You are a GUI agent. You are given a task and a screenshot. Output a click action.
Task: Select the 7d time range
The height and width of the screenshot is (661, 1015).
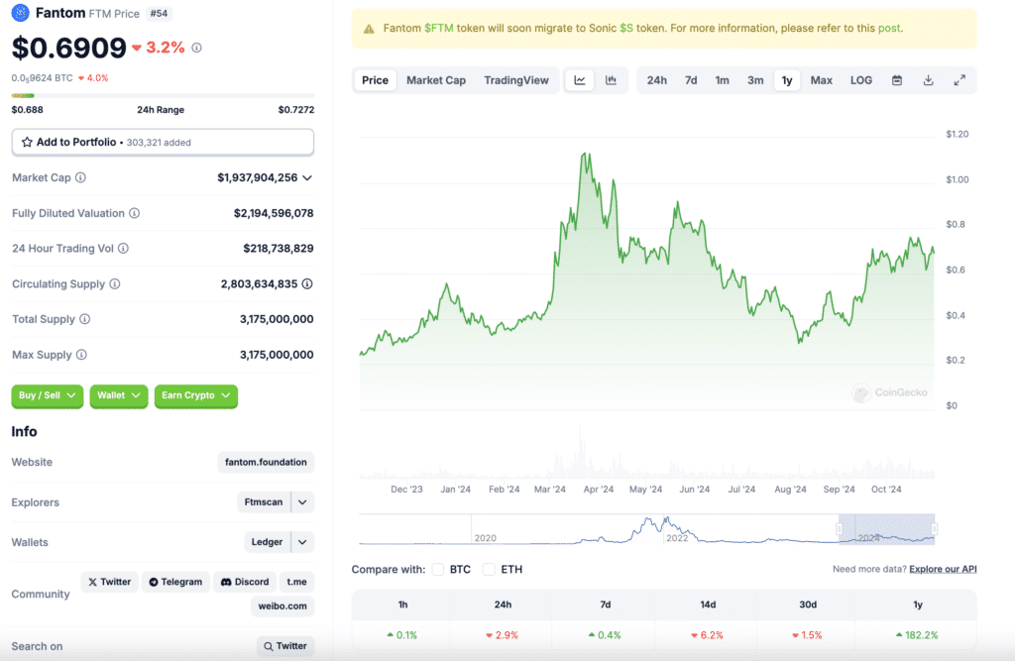(691, 80)
